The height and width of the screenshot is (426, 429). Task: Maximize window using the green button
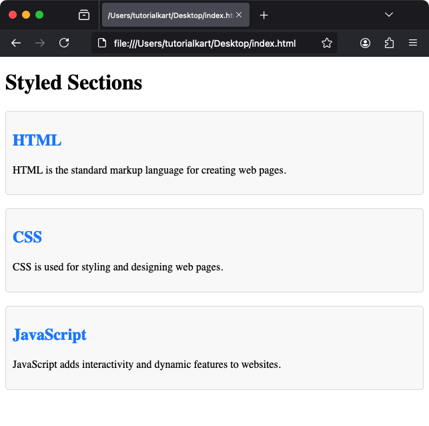39,15
